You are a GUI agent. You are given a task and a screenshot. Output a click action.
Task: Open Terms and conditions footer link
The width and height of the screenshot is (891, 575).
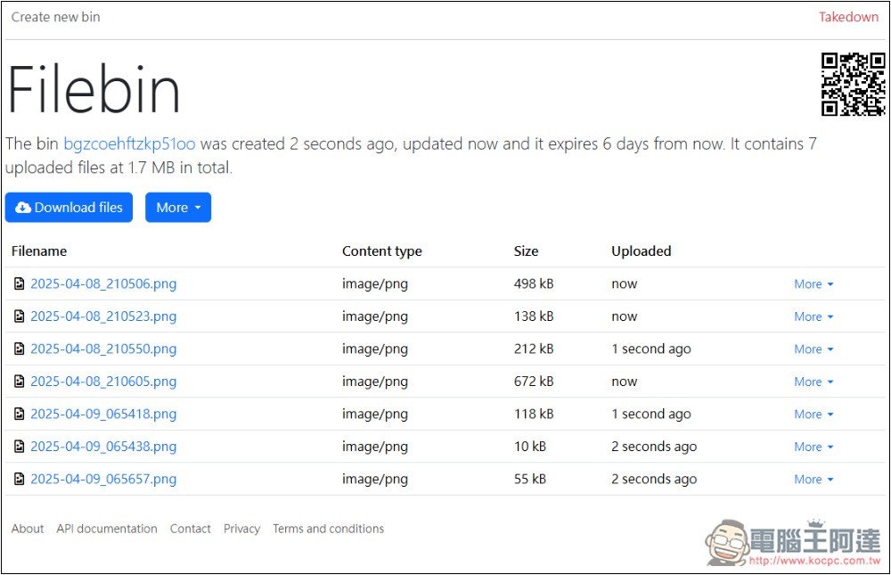[x=328, y=529]
